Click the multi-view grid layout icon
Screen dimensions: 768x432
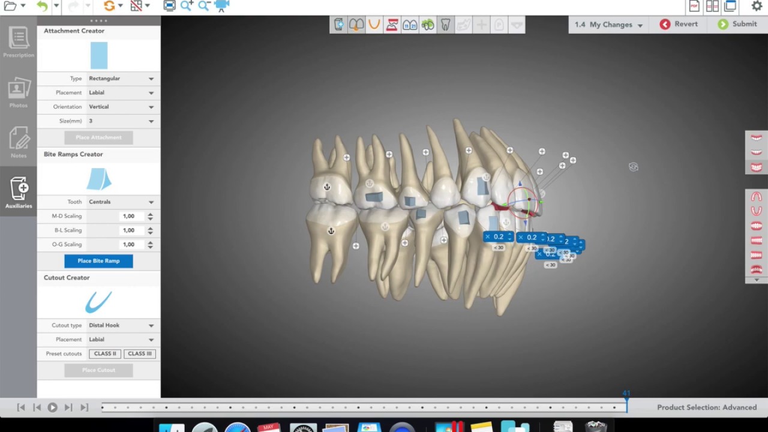tap(712, 6)
